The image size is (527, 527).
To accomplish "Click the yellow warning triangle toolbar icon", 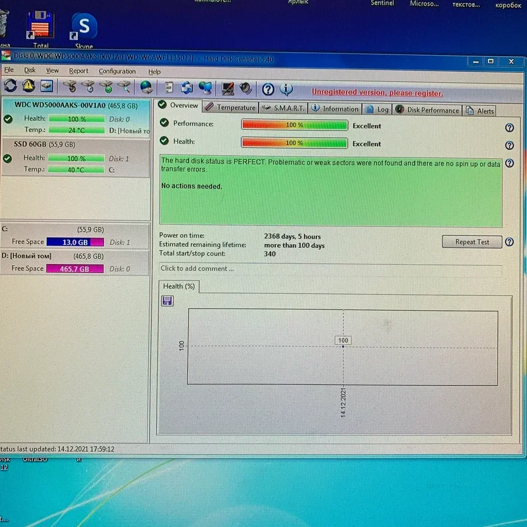I will (x=29, y=86).
